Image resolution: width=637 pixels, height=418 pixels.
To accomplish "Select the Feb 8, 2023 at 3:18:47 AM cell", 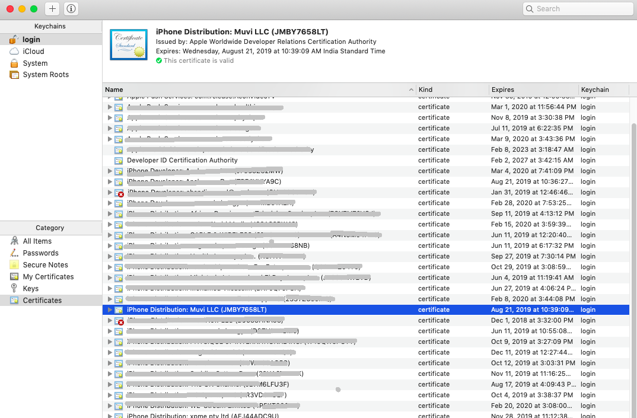I will coord(532,149).
